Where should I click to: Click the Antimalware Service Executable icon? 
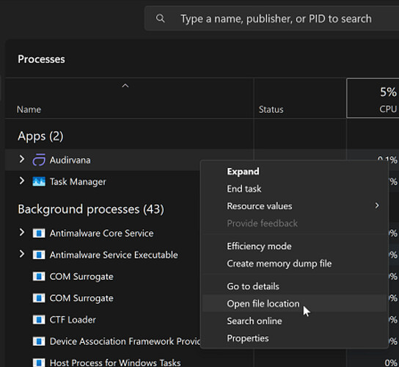point(39,255)
